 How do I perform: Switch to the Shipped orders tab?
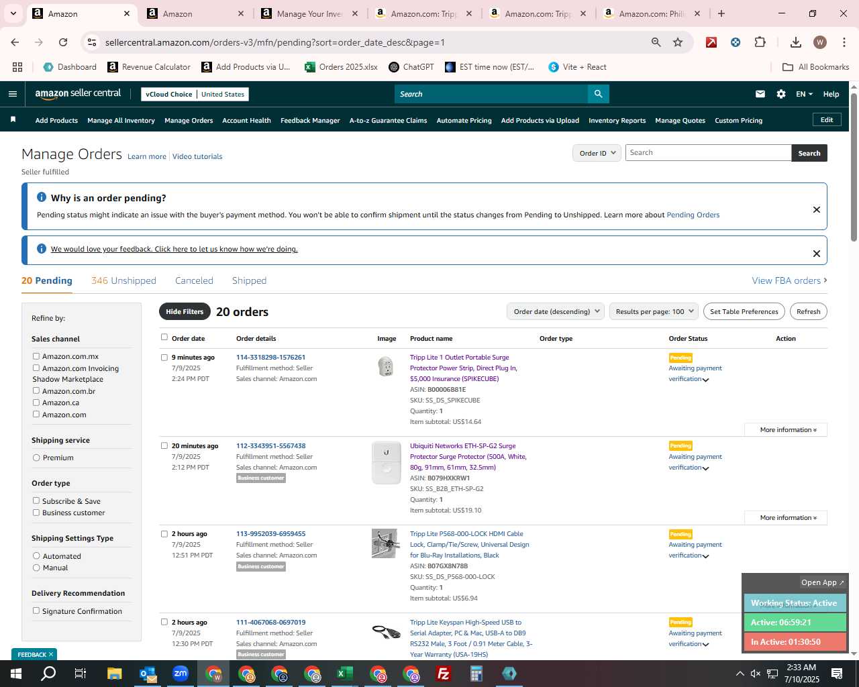click(249, 280)
